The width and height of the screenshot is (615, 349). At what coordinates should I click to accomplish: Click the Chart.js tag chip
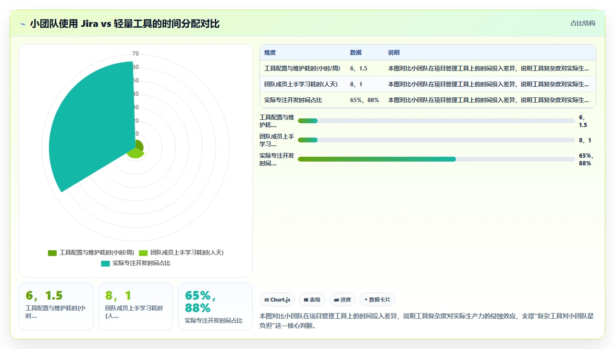[277, 300]
